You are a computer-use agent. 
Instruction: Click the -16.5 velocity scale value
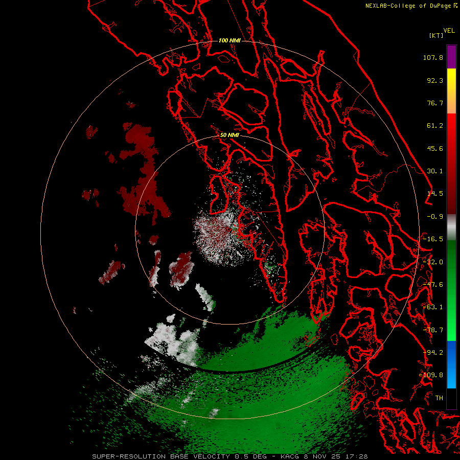tap(433, 239)
